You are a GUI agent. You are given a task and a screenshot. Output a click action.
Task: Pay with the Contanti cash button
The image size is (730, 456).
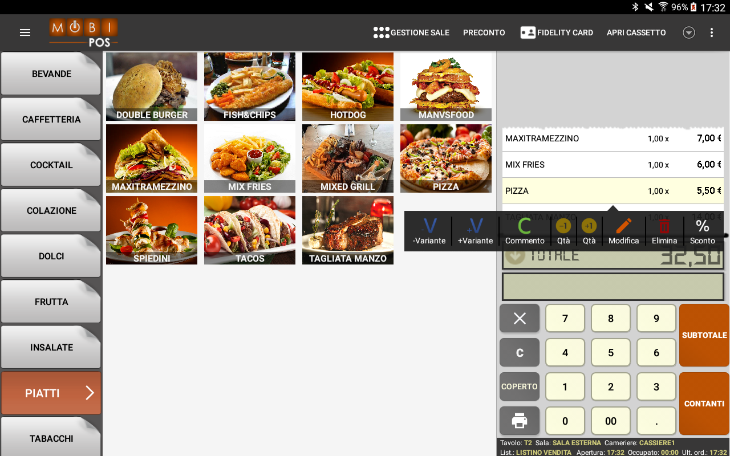coord(704,404)
